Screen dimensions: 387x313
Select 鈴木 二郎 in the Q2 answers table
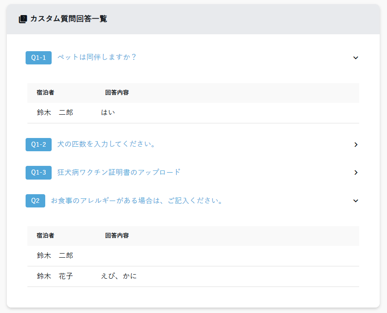55,256
